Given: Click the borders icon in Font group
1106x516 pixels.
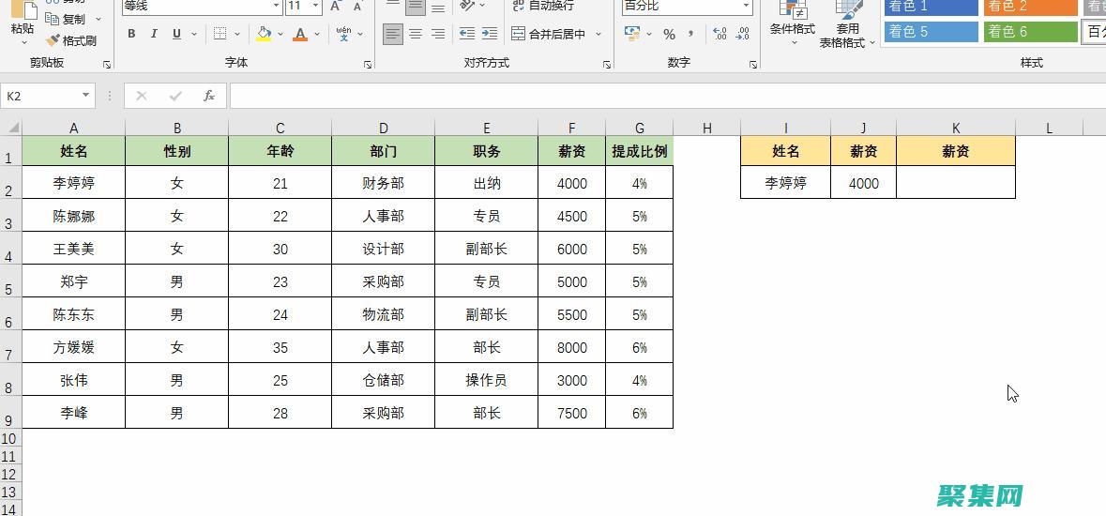Looking at the screenshot, I should coord(220,34).
